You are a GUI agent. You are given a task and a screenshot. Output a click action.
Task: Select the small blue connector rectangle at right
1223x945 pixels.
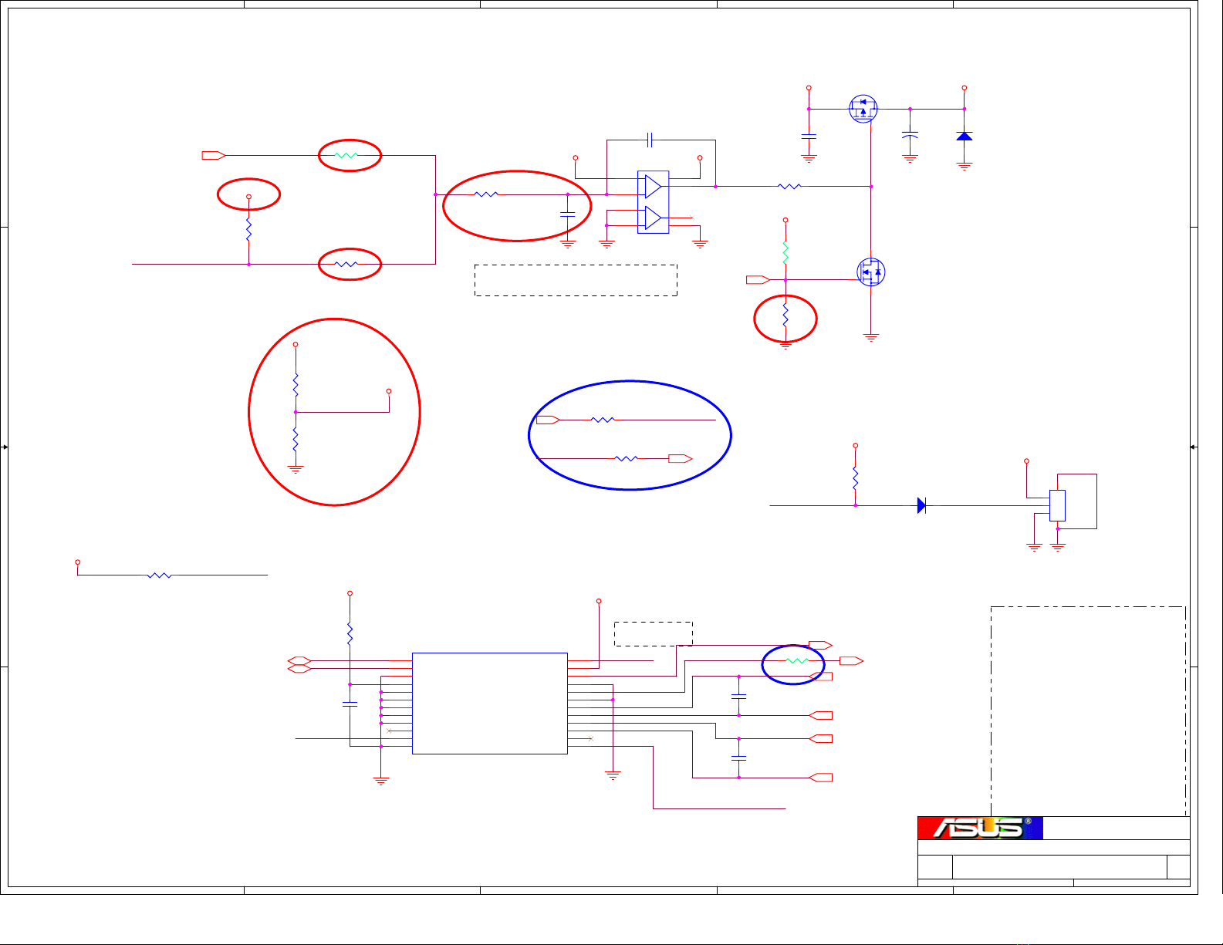coord(1057,505)
